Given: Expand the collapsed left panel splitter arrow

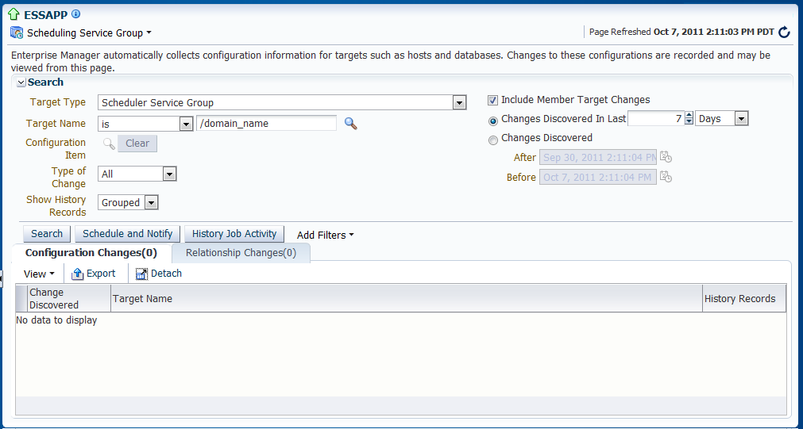Looking at the screenshot, I should click(2, 279).
